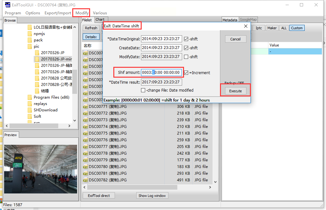Switch to the GoogleMap tab
326x210 pixels.
(x=248, y=19)
